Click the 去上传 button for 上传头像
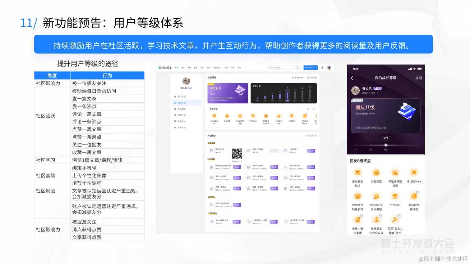This screenshot has height=264, width=470. [311, 151]
